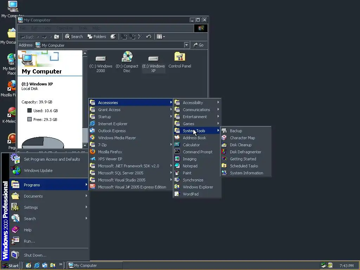Click the WordPad icon
Viewport: 360px width, 270px height.
tap(177, 194)
